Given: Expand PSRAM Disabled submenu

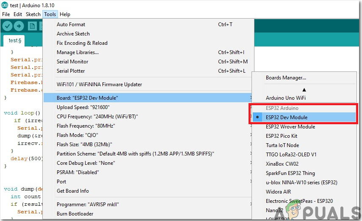Looking at the screenshot, I should [x=148, y=172].
